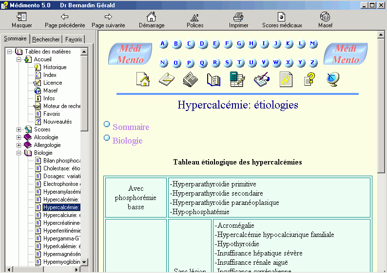Click the lined sheet with yellow mark icon

[x=286, y=79]
